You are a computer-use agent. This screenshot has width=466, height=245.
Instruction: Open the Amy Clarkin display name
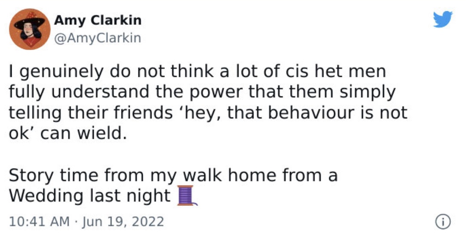98,20
